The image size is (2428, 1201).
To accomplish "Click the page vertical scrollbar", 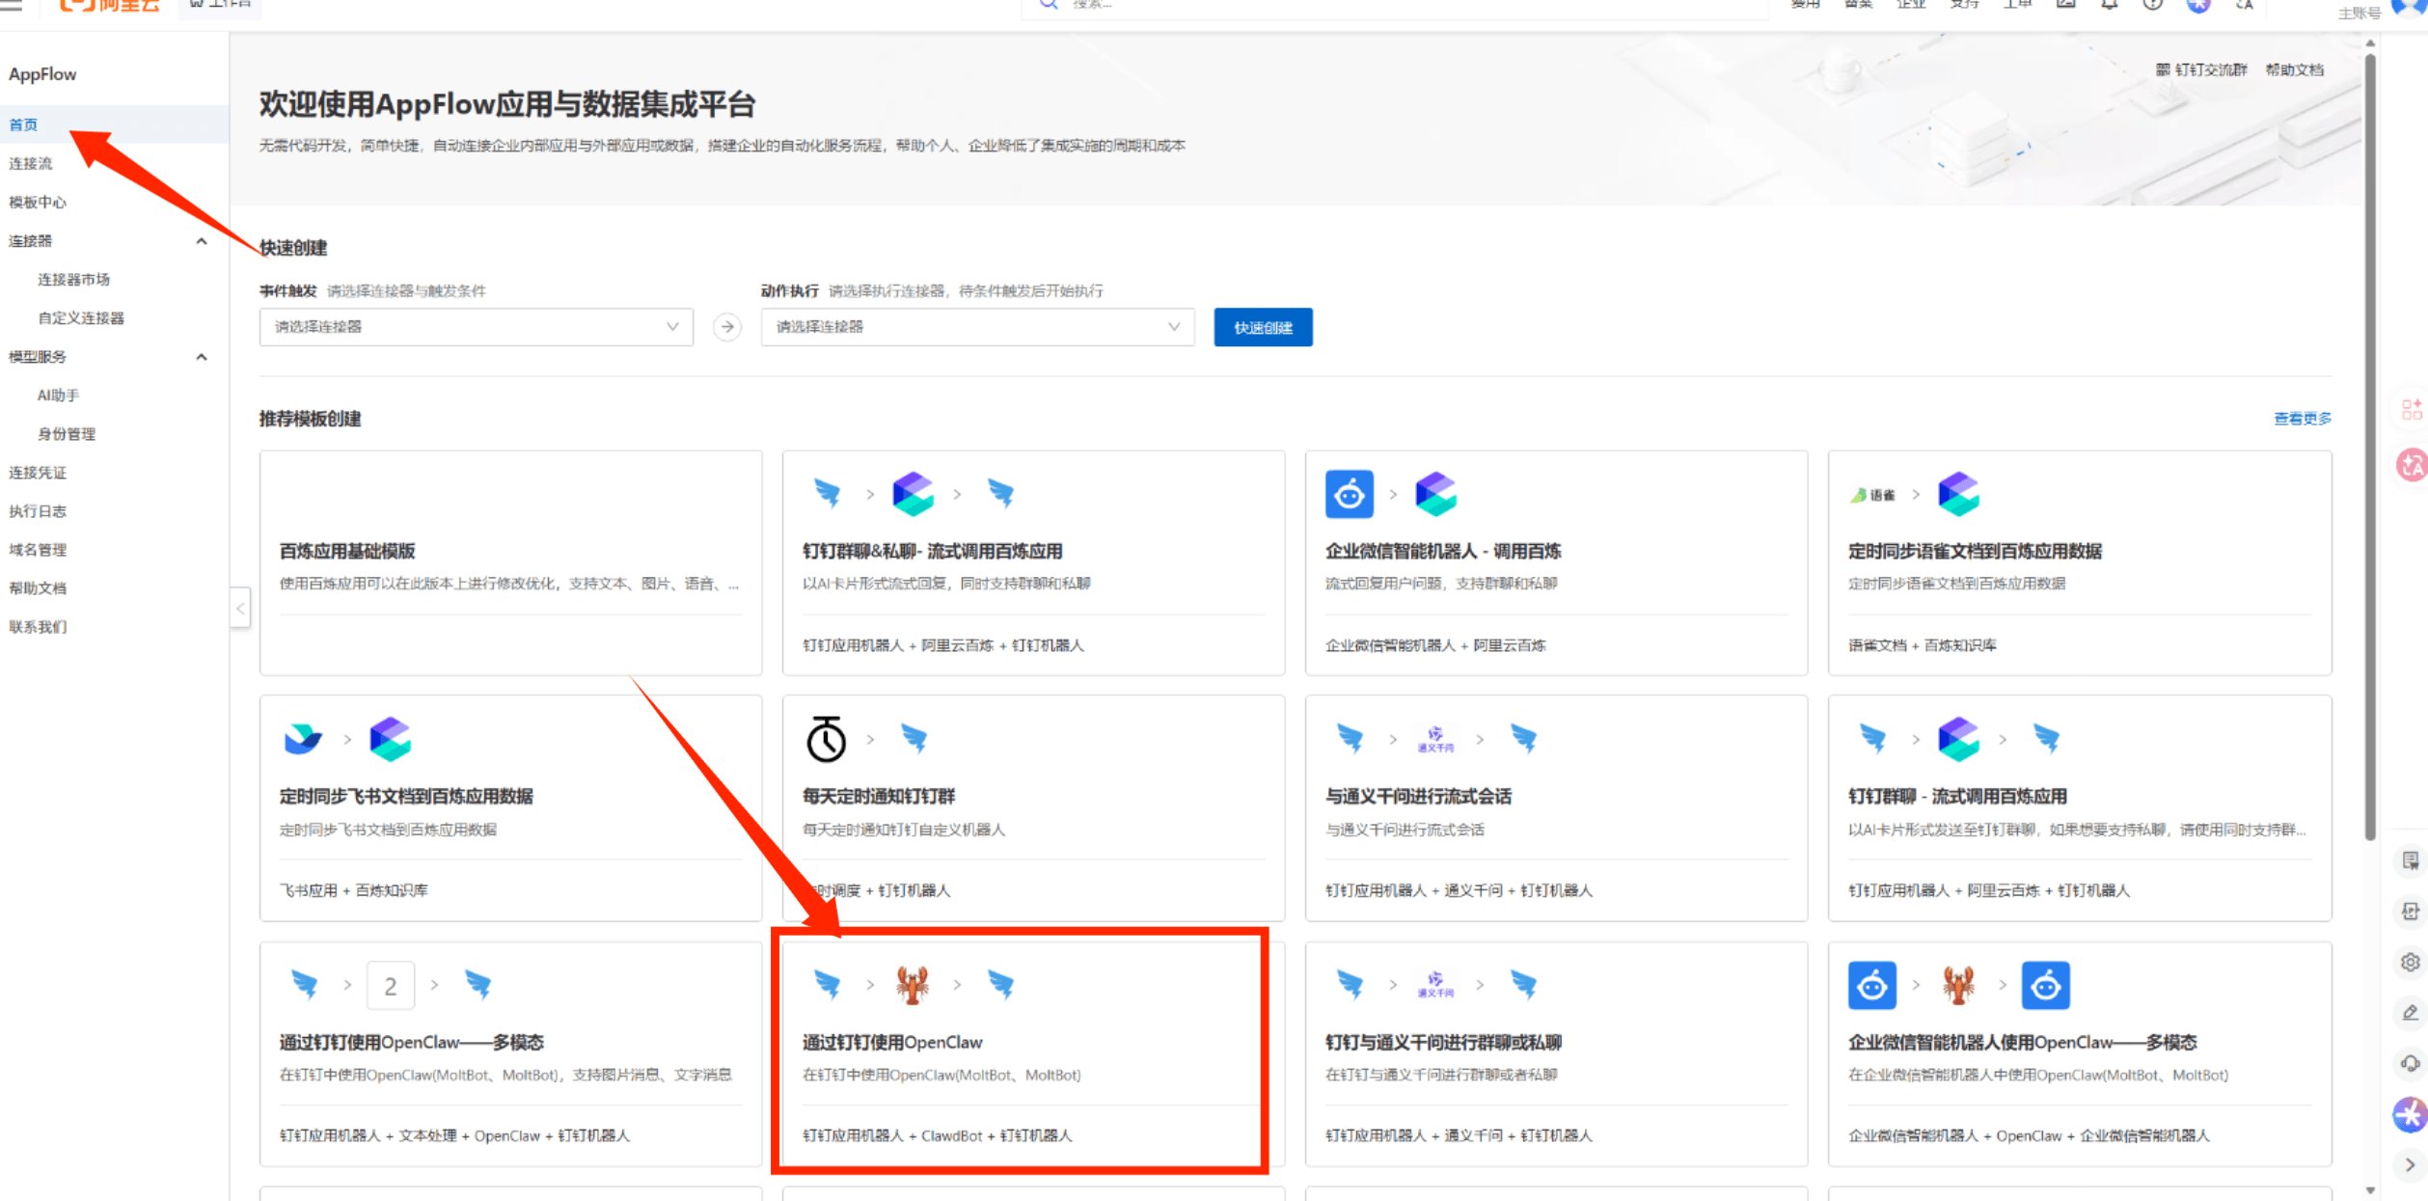I will [2370, 444].
